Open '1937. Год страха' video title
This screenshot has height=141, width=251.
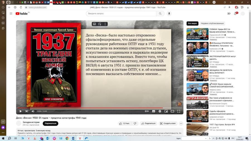tap(222, 125)
